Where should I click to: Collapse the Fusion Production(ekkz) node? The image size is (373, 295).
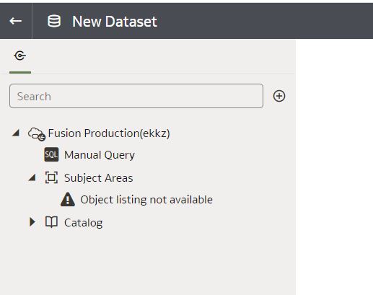coord(16,133)
